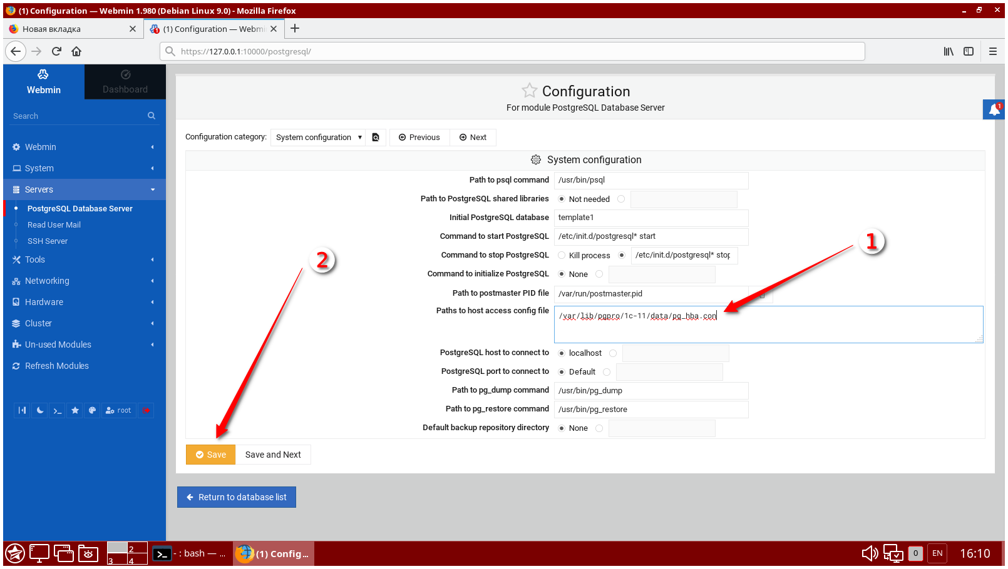Open PostgreSQL Database Server menu item
The image size is (1008, 569).
[80, 209]
